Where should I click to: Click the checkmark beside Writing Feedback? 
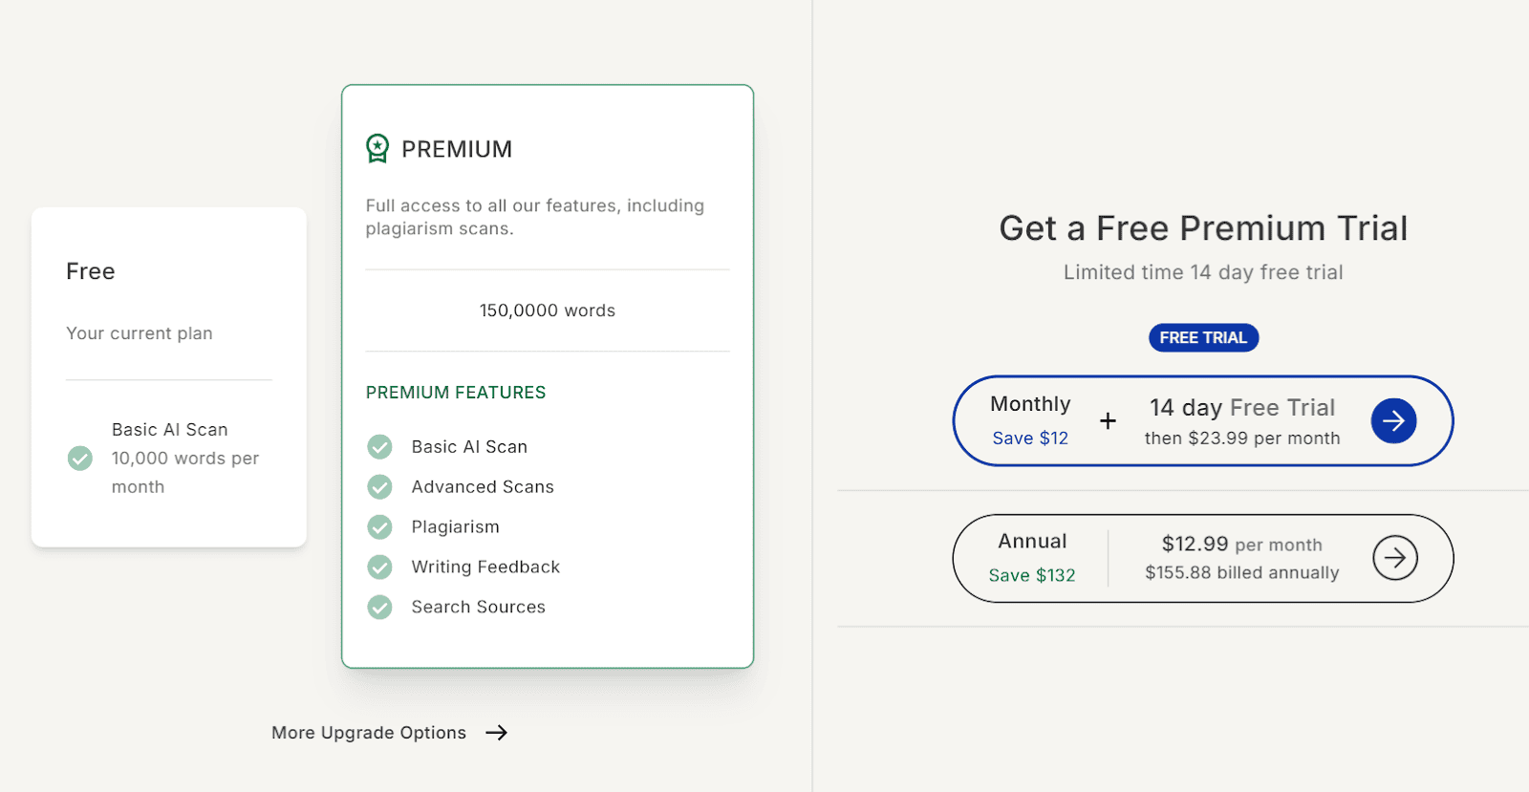[380, 567]
